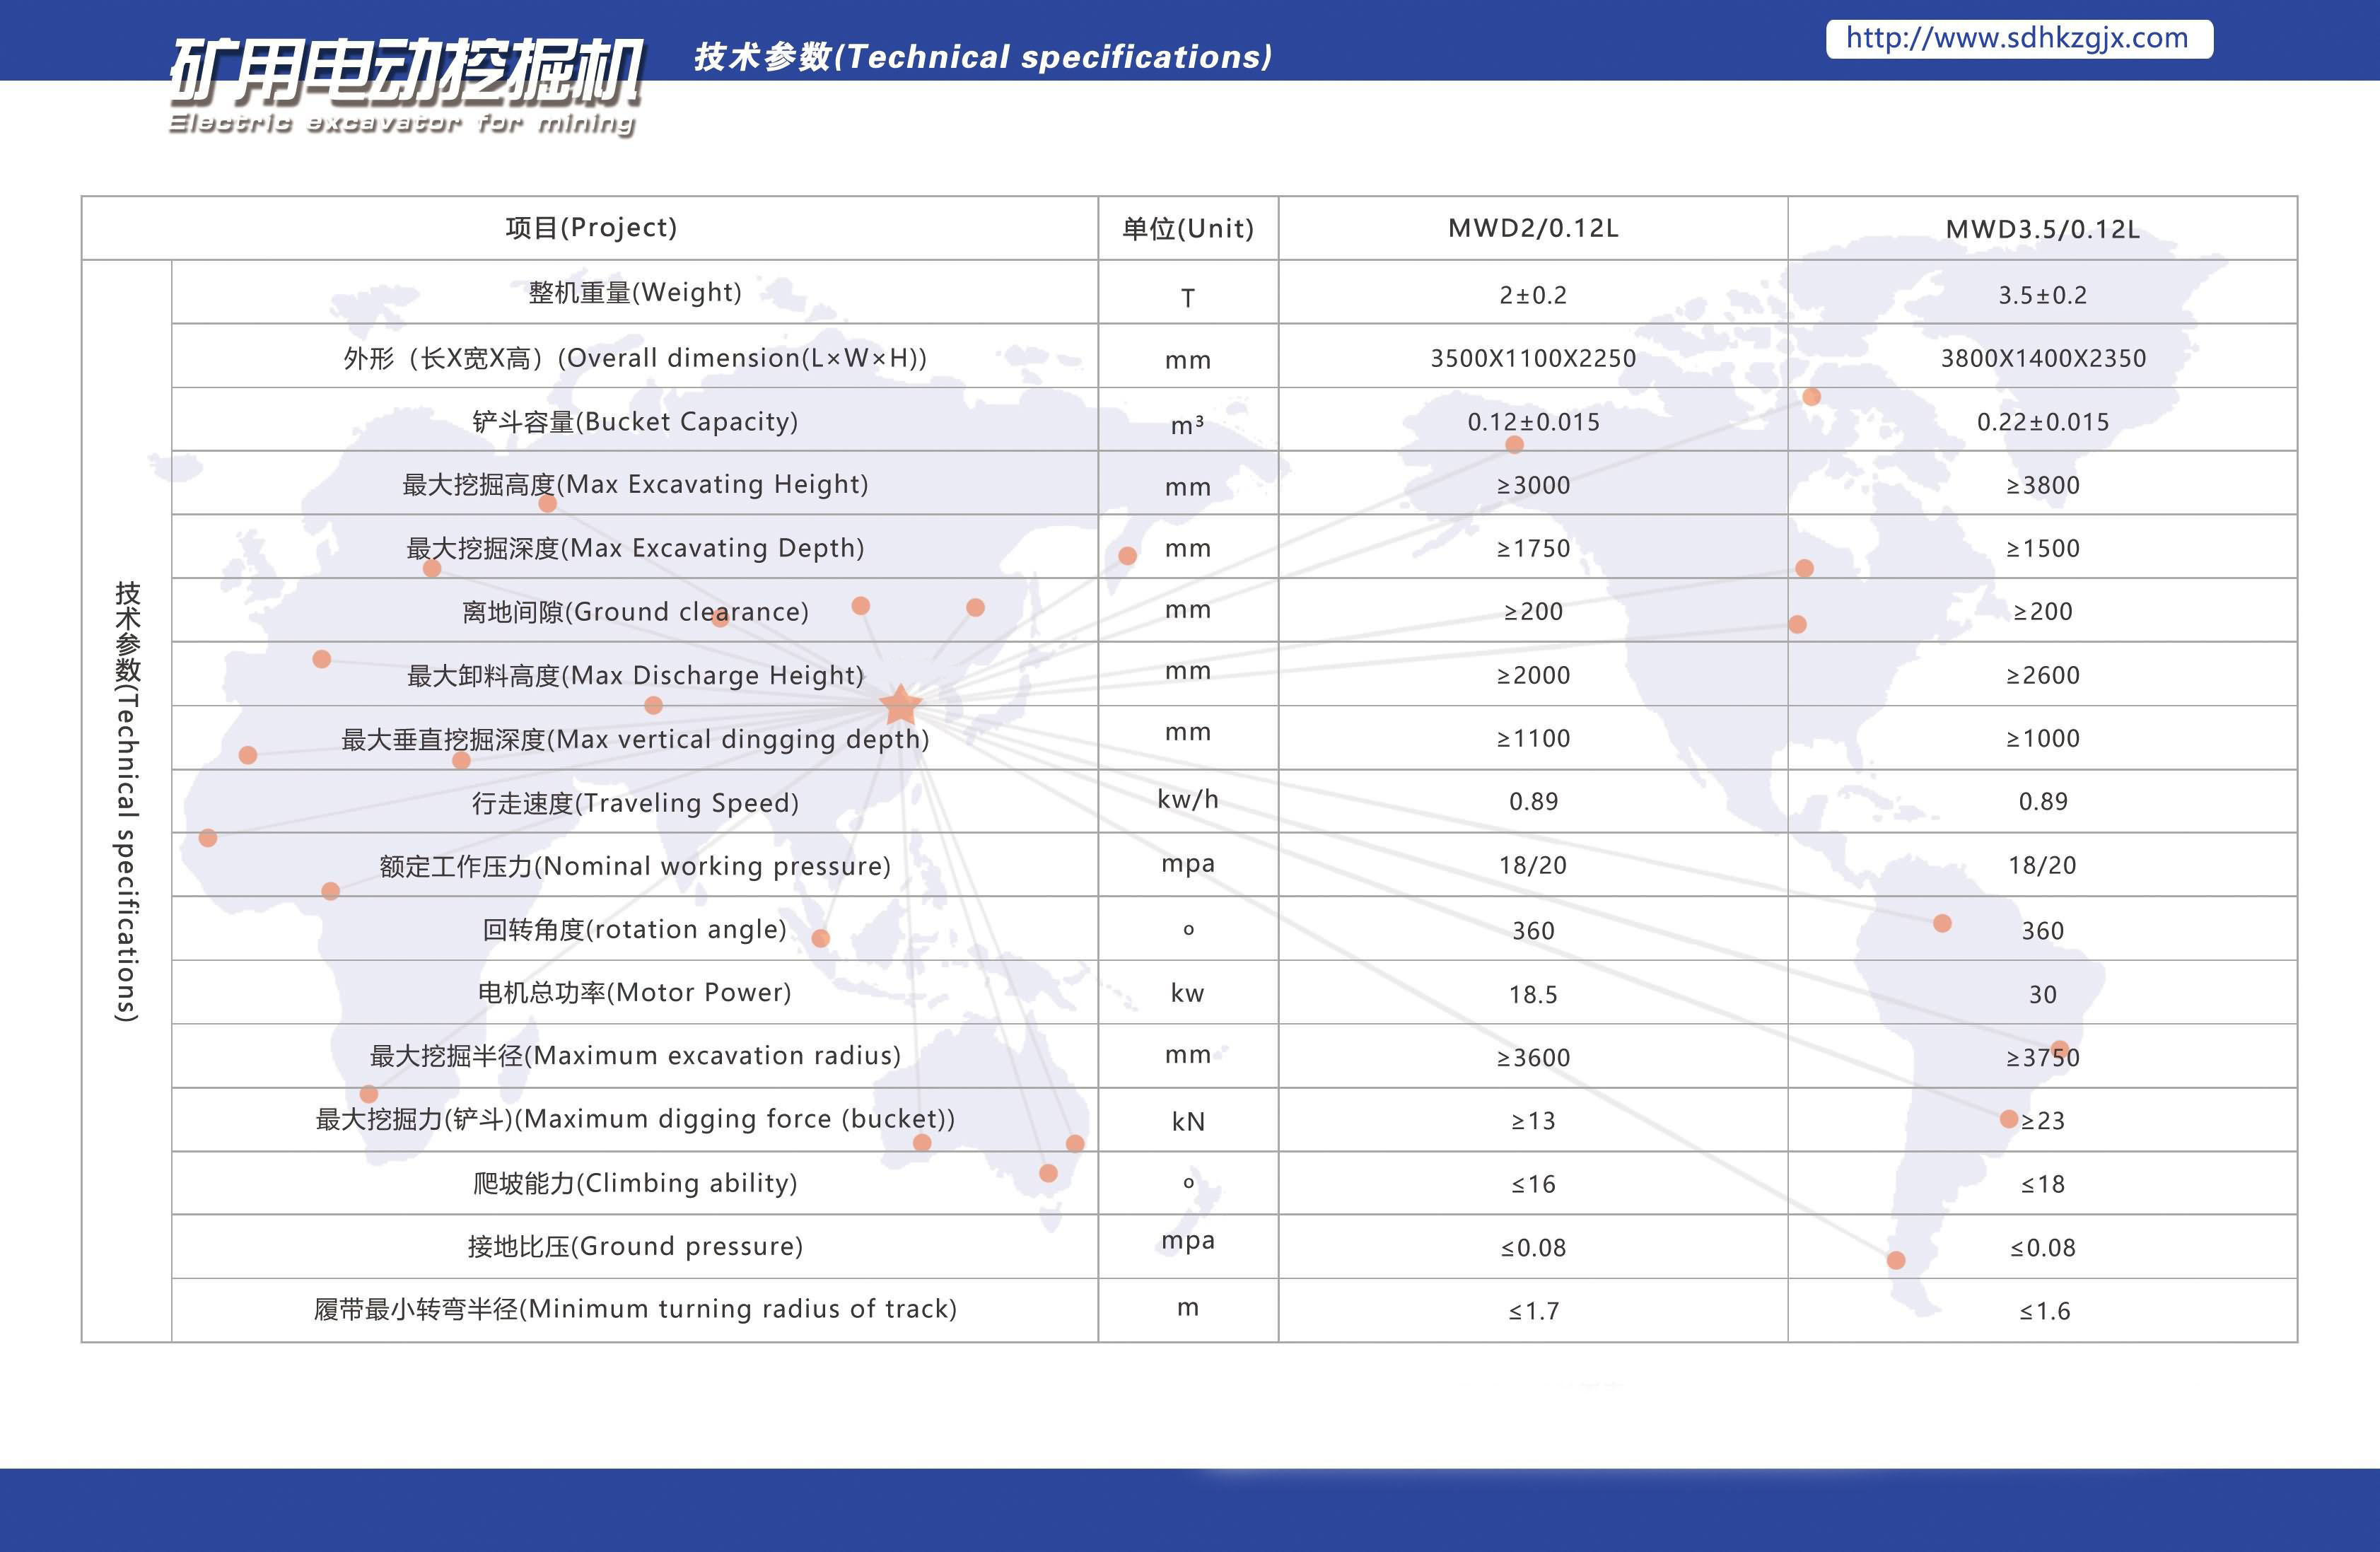
Task: Click the MWD2/0.12L column header
Action: (1532, 228)
